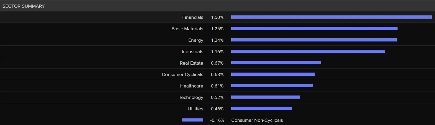Click the -0.16% percentage value
435x125 pixels.
click(x=217, y=120)
